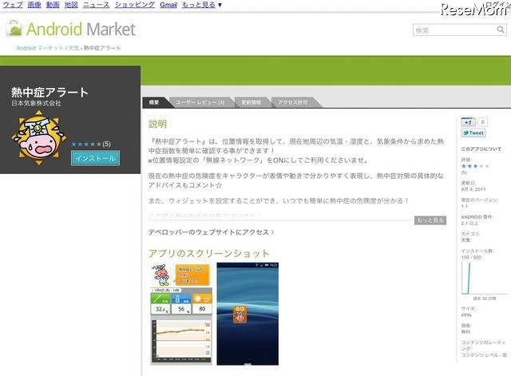511x376 pixels.
Task: Click the 100 - 500 install count text
Action: tap(471, 257)
